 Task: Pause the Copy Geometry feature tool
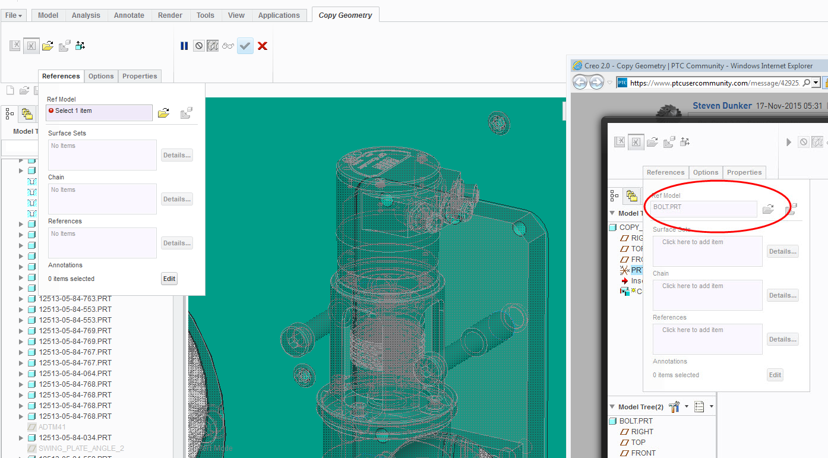[x=184, y=46]
